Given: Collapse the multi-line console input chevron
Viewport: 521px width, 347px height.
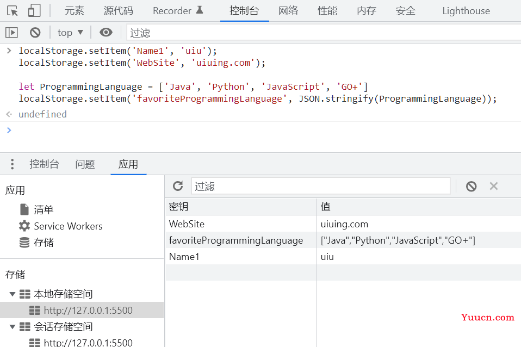Looking at the screenshot, I should tap(9, 51).
